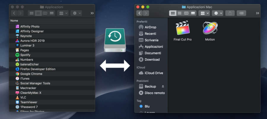Open group-by dropdown in Applicazioni window
This screenshot has width=267, height=119.
click(63, 13)
